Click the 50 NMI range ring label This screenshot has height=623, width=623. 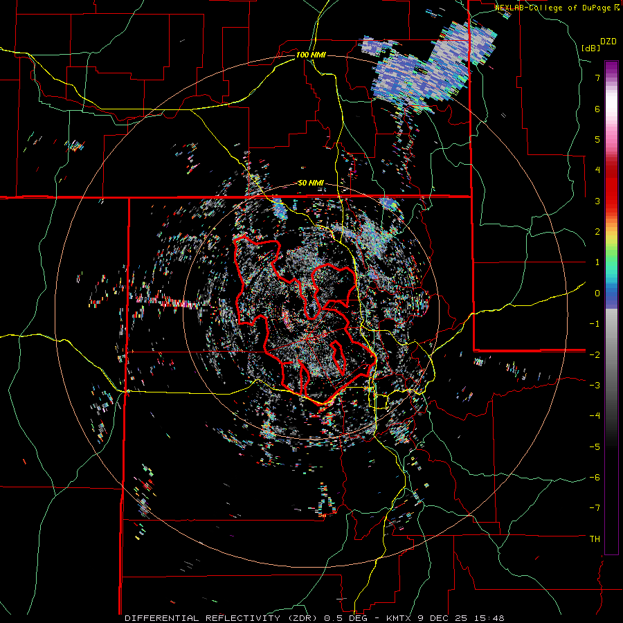[x=311, y=183]
